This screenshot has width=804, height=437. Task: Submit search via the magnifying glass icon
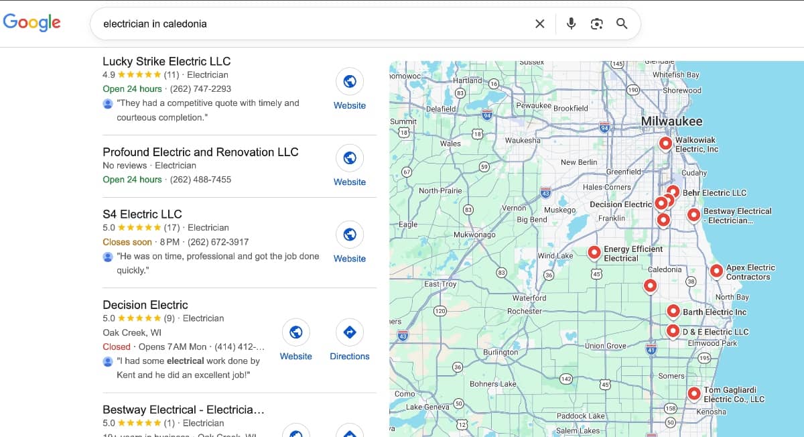[622, 23]
